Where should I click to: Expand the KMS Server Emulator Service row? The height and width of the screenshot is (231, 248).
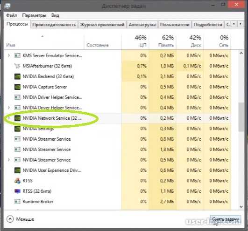(x=9, y=55)
